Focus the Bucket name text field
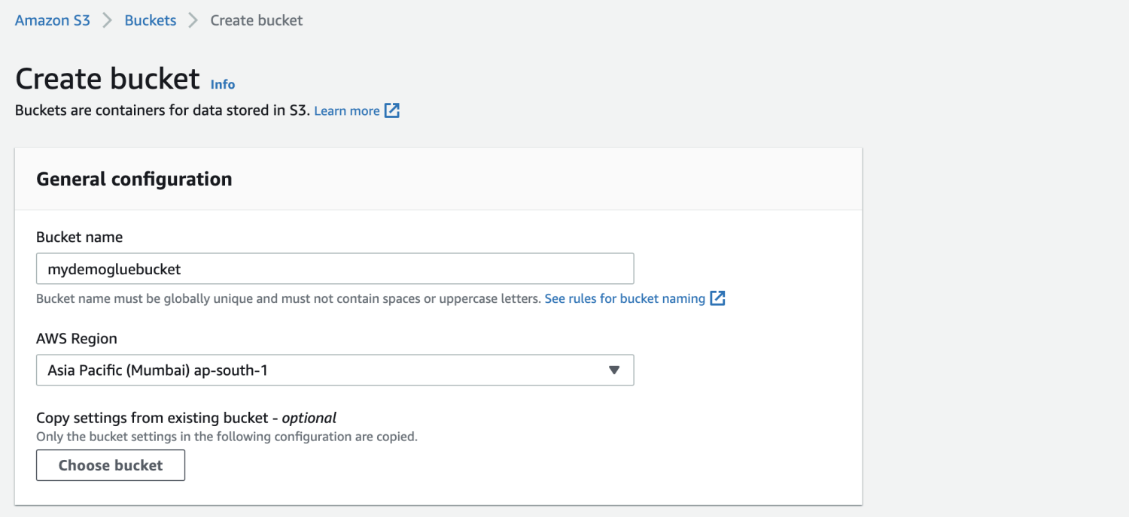The height and width of the screenshot is (517, 1129). pos(335,268)
